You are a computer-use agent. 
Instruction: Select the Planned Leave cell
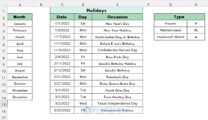(x=171, y=30)
